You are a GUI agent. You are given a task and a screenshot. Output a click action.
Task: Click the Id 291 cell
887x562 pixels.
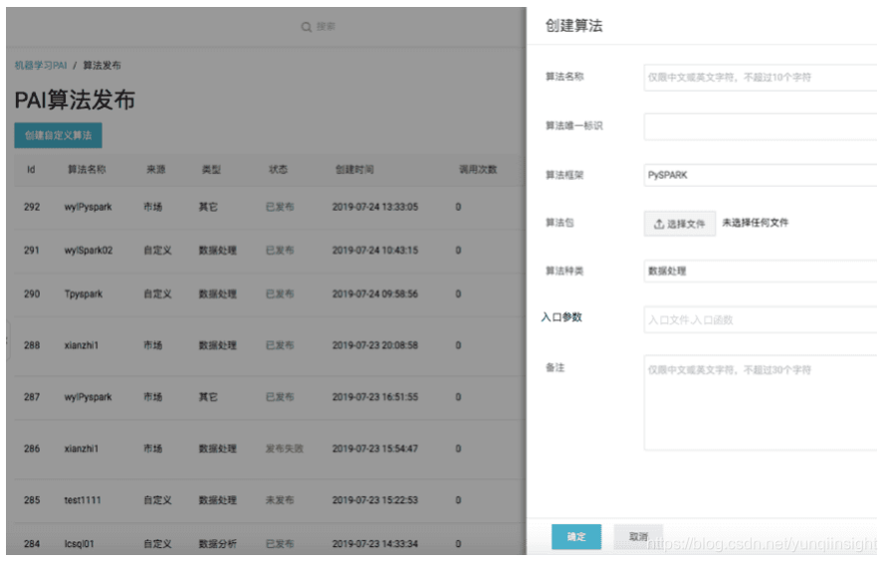click(x=32, y=251)
